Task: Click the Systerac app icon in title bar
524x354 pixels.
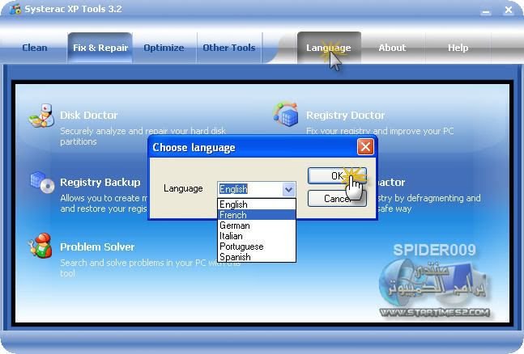Action: [x=15, y=9]
